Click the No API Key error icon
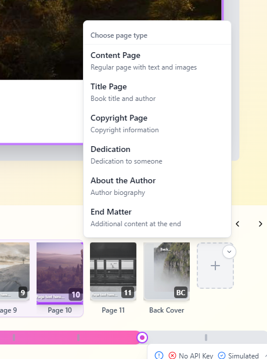 point(172,356)
